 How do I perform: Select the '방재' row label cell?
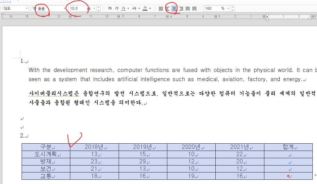pyautogui.click(x=46, y=162)
